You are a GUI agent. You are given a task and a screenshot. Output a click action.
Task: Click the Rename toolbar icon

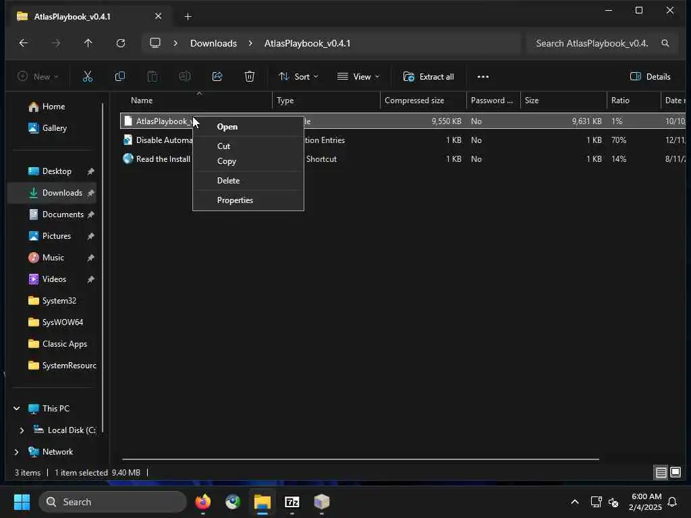click(x=185, y=77)
